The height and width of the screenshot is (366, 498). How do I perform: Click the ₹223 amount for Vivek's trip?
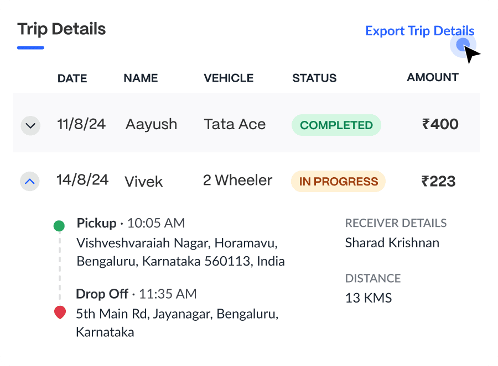[439, 181]
